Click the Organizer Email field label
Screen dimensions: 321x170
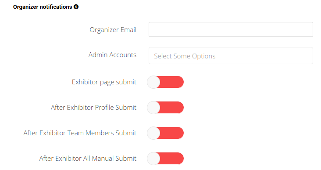(113, 30)
